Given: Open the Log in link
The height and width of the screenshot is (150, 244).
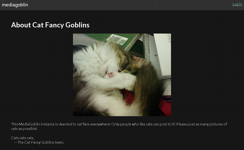Looking at the screenshot, I should (237, 4).
